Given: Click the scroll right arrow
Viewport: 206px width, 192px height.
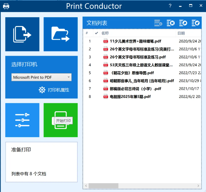Looking at the screenshot, I should tap(198, 186).
